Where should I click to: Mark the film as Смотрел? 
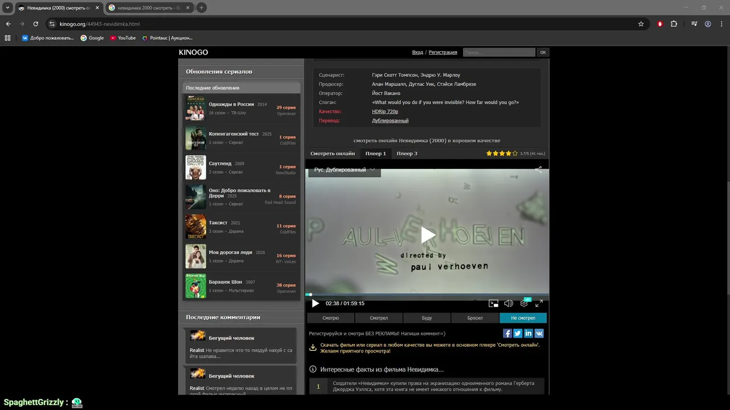(379, 318)
